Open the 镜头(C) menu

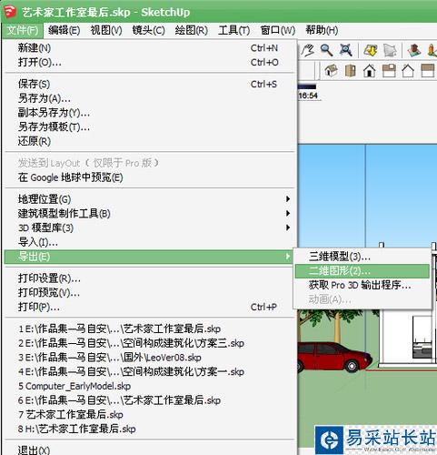[x=148, y=30]
